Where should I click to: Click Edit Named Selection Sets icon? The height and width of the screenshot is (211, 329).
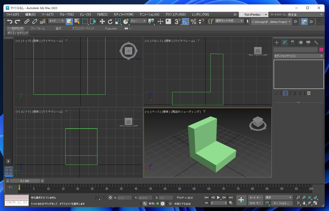[x=211, y=21]
